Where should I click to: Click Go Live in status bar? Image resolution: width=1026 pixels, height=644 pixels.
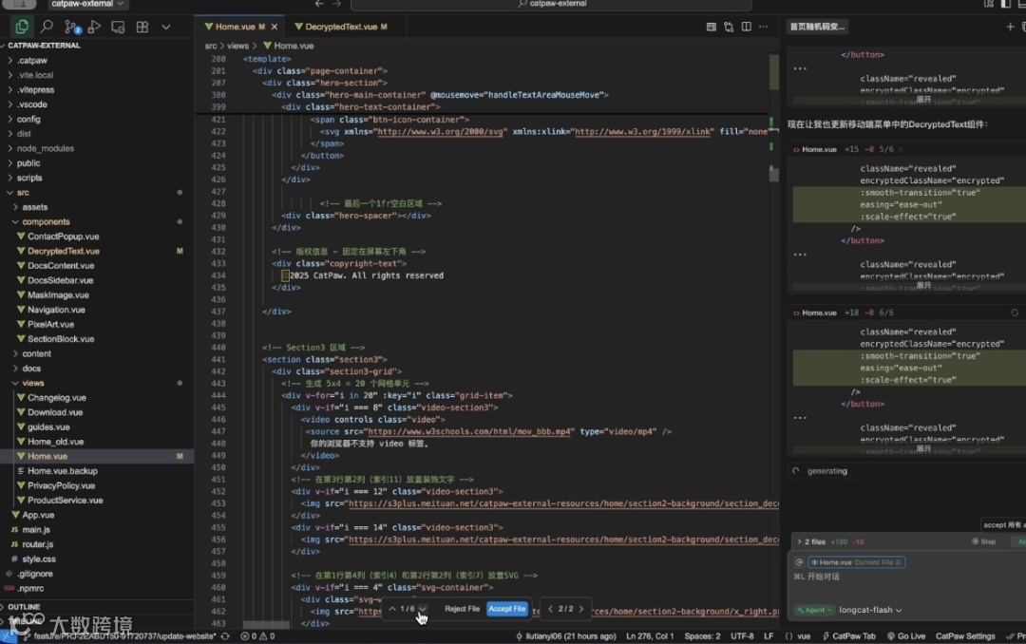(x=905, y=636)
